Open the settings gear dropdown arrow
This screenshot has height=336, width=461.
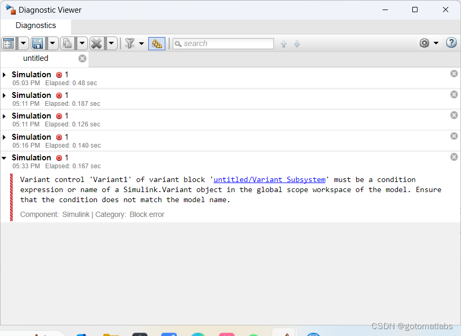pos(436,43)
